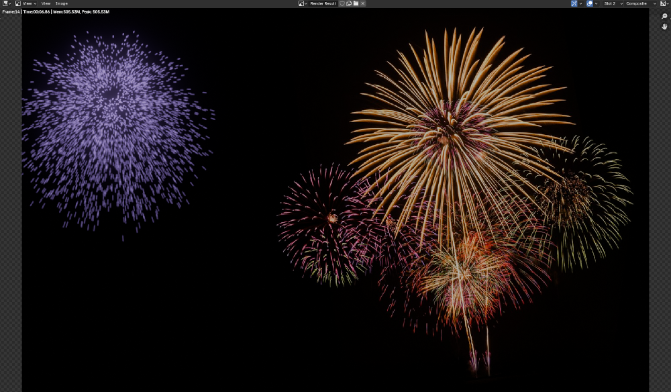Image resolution: width=671 pixels, height=392 pixels.
Task: Toggle the overlays button
Action: 589,3
